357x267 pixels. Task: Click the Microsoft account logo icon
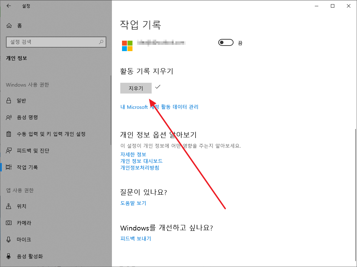coord(127,45)
